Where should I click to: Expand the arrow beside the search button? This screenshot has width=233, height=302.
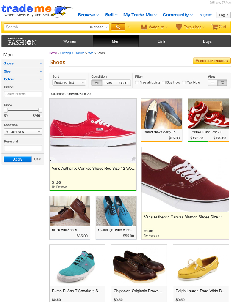129,27
